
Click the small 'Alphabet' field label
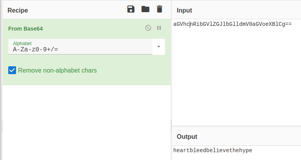[x=22, y=43]
